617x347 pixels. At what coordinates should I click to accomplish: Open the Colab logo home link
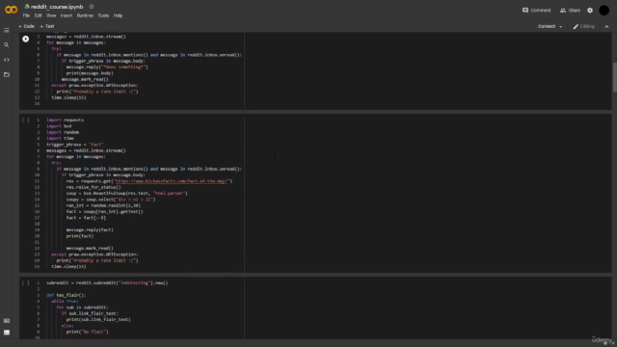(11, 10)
